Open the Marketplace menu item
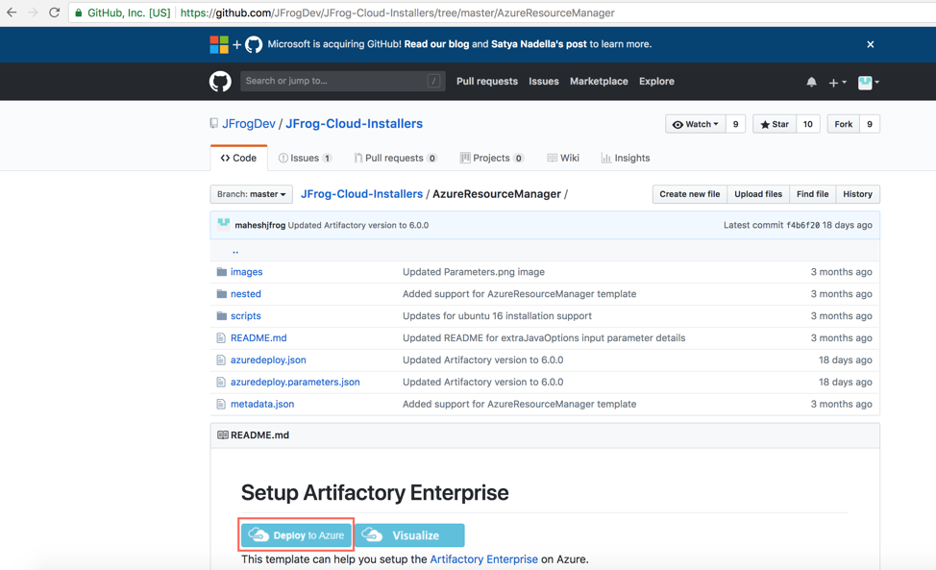Screen dimensions: 936x570 point(599,81)
